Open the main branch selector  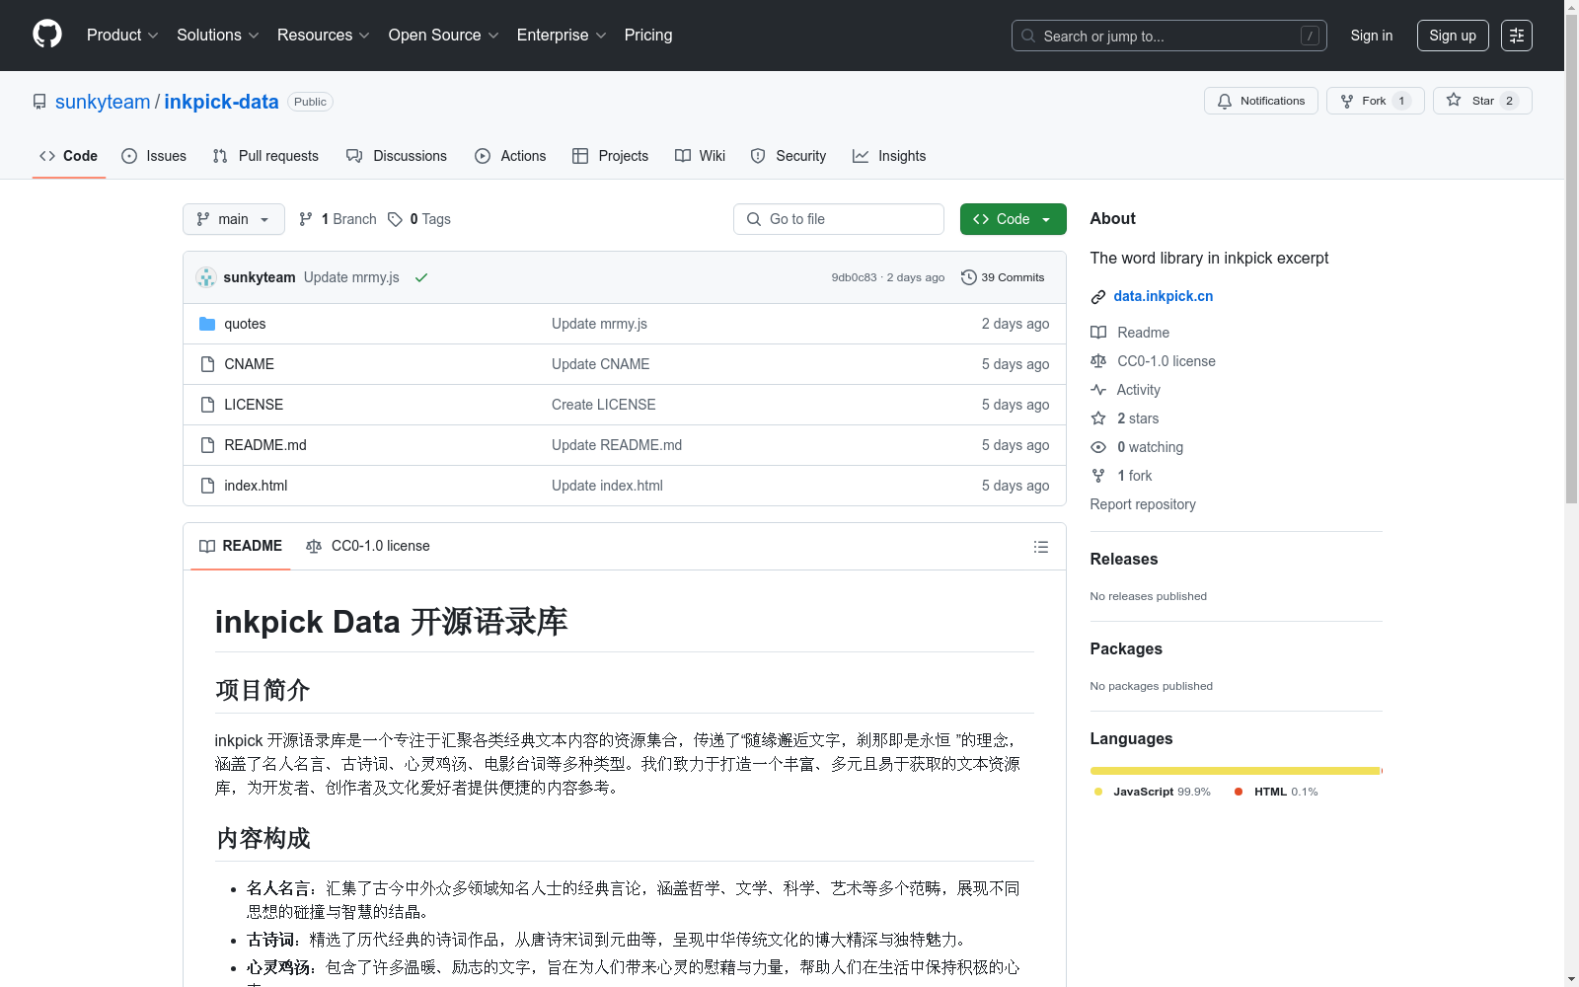pos(234,219)
